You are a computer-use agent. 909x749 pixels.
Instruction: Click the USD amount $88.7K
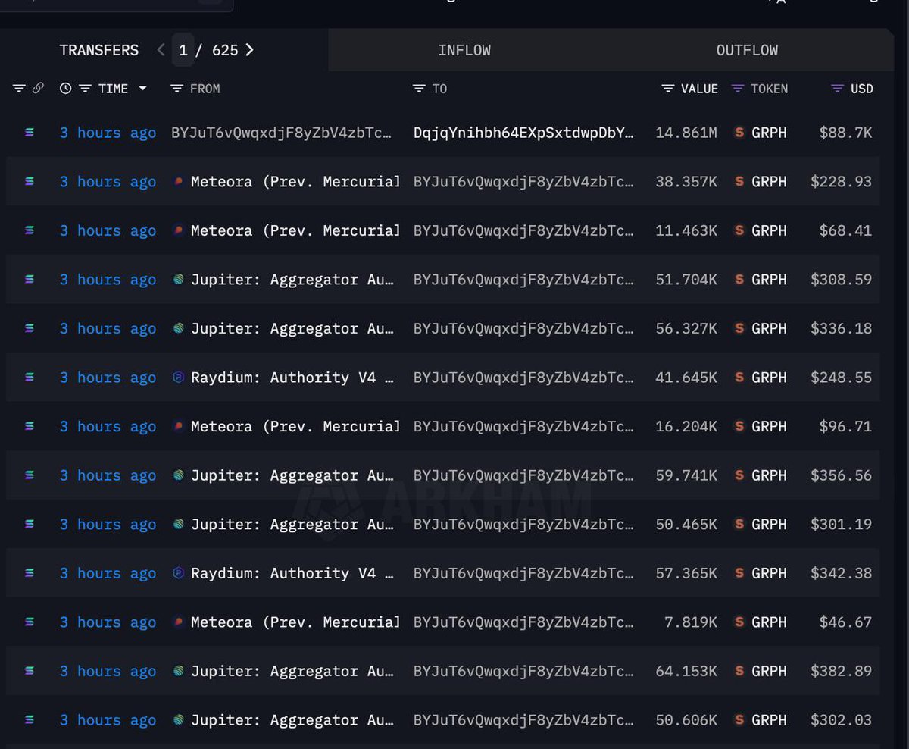coord(845,133)
